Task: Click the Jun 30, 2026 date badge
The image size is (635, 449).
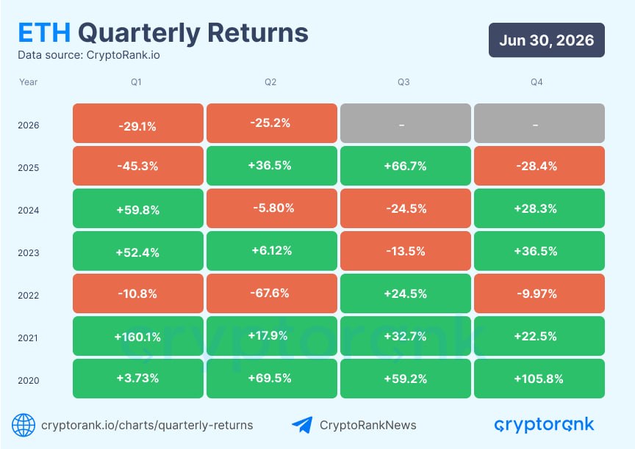Action: (546, 40)
